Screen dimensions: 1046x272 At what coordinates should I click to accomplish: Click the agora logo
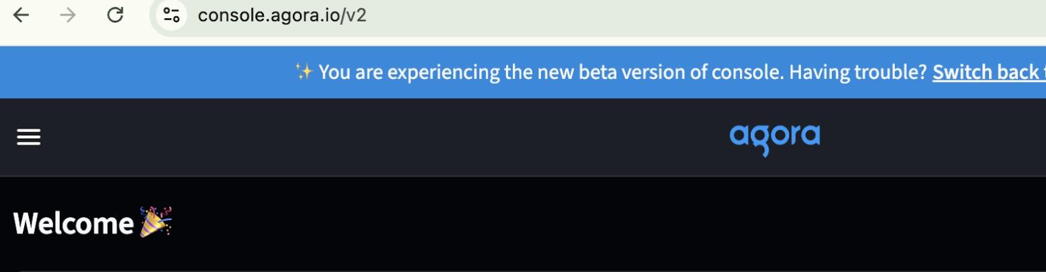click(x=774, y=137)
